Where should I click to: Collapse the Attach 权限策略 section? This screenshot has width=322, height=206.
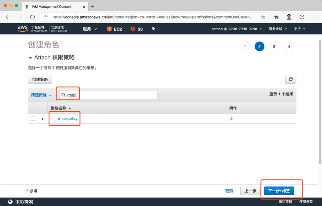pyautogui.click(x=31, y=58)
